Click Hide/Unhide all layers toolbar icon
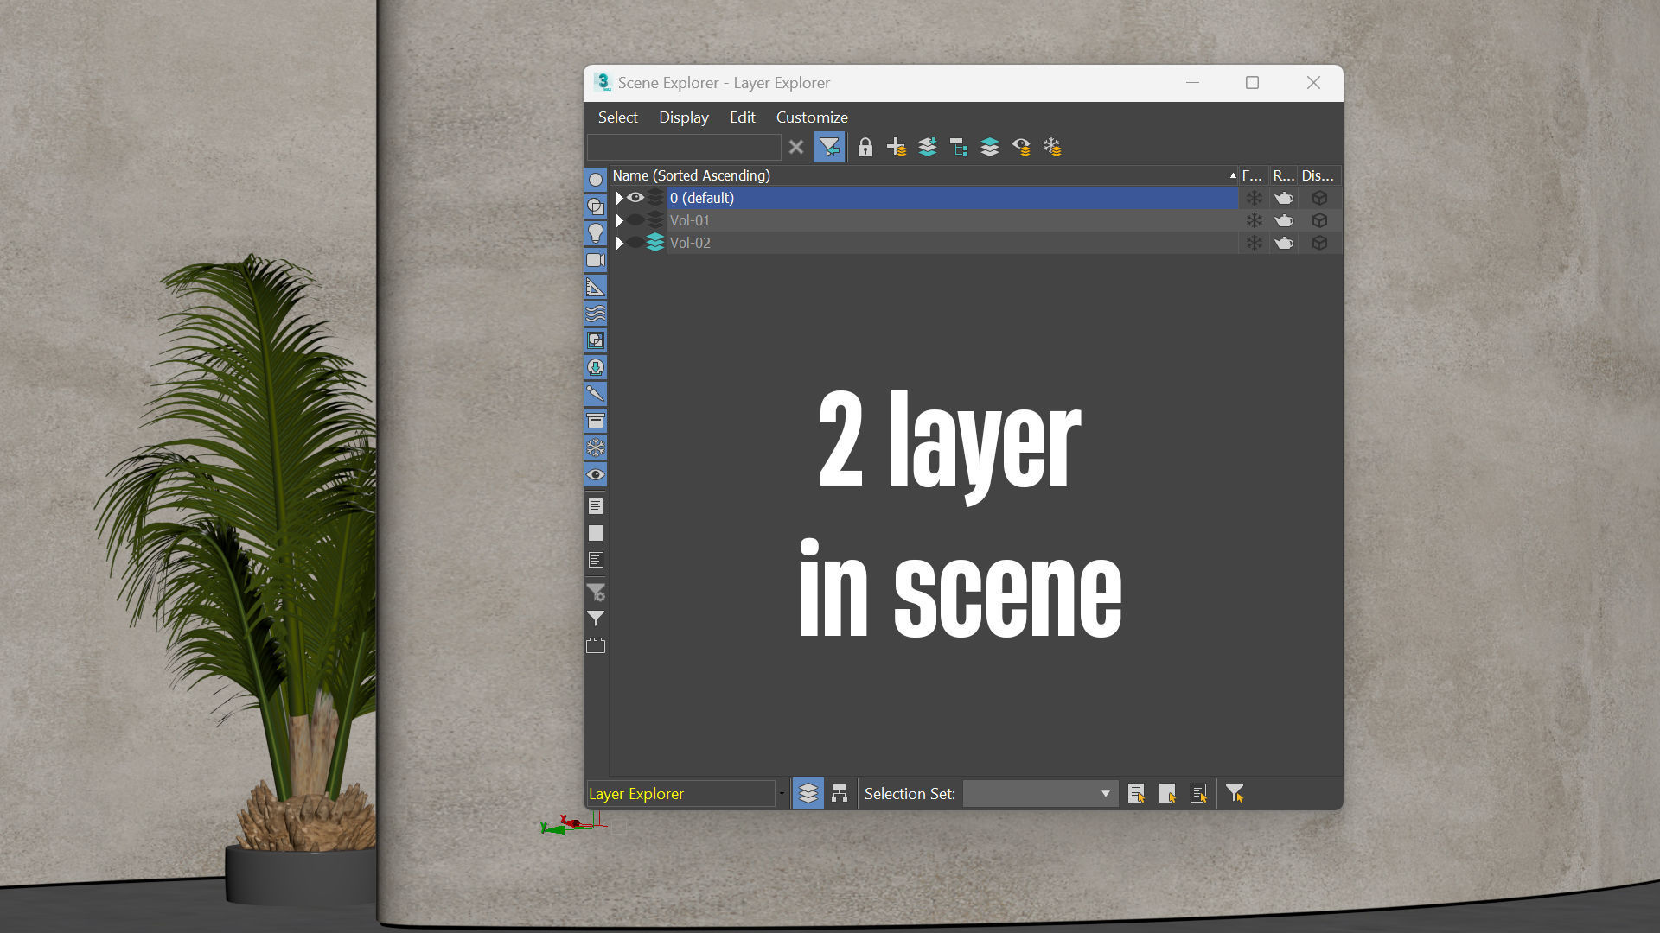1660x933 pixels. tap(1021, 147)
